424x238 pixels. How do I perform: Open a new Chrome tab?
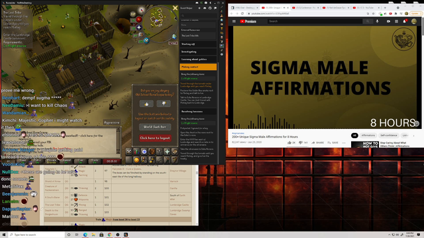385,7
